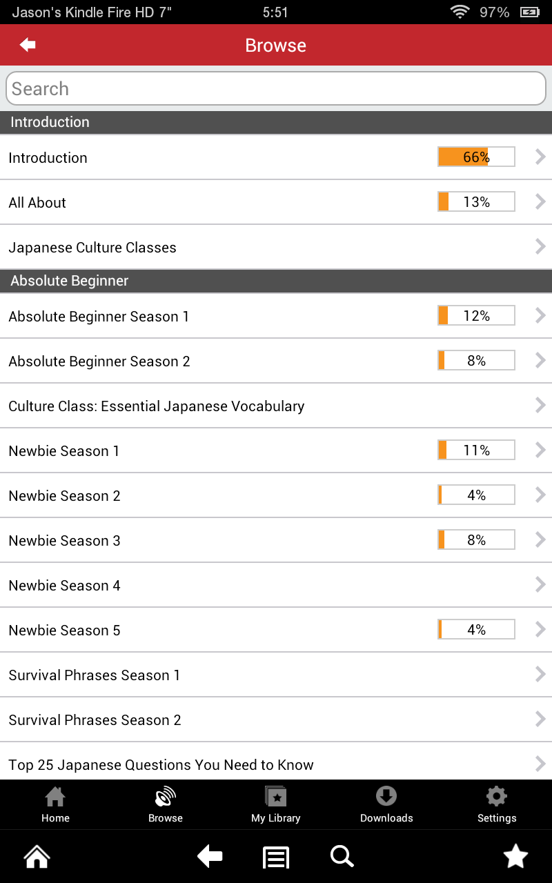Tap the system menu list icon
This screenshot has height=883, width=552.
(x=276, y=857)
